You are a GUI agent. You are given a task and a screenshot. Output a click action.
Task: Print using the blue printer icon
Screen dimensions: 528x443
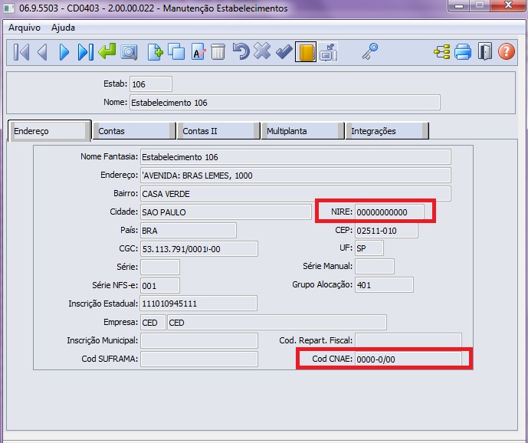coord(463,52)
